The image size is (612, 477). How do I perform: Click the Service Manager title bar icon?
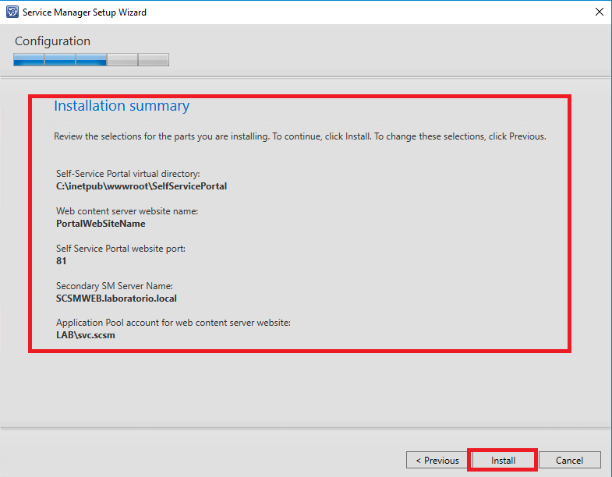(12, 12)
